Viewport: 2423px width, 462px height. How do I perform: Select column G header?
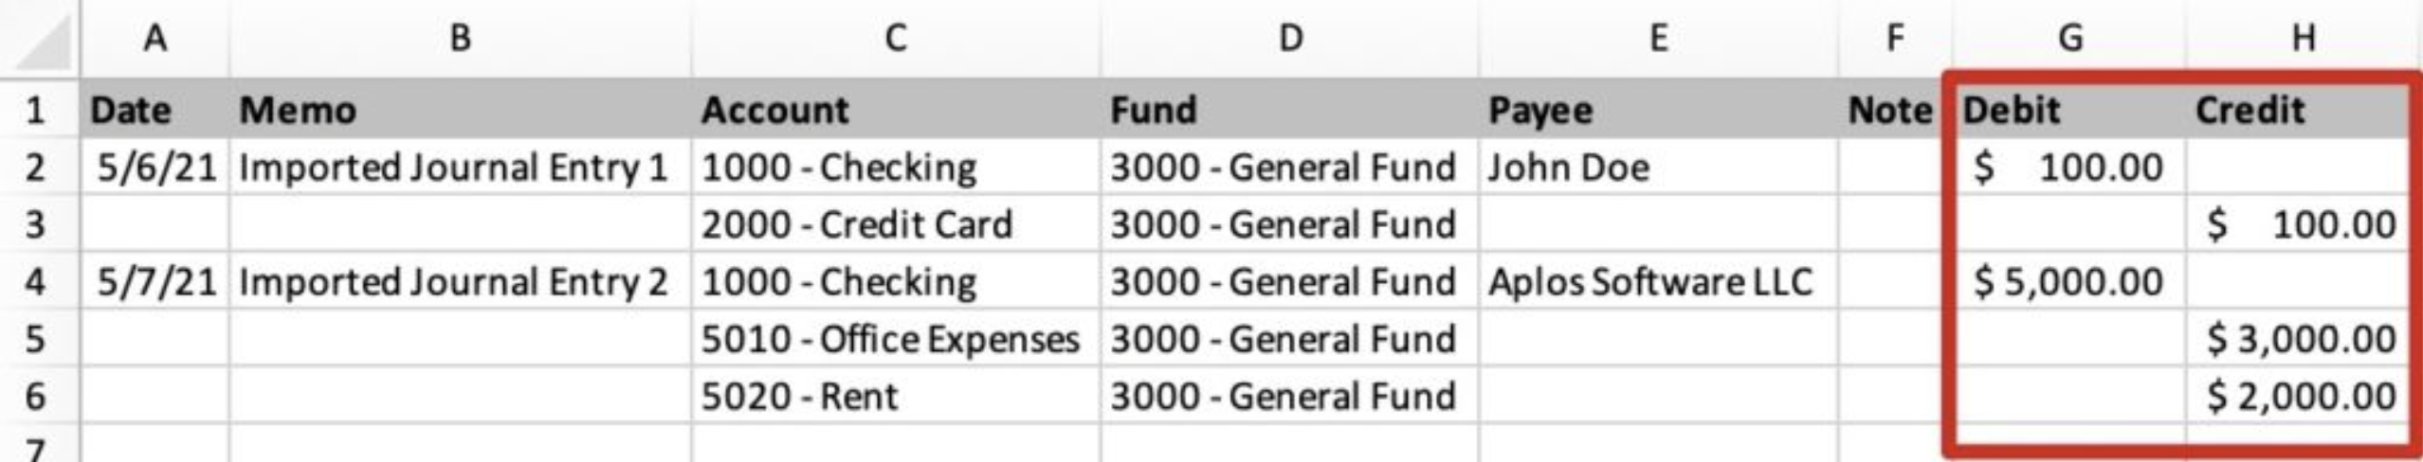[2069, 38]
